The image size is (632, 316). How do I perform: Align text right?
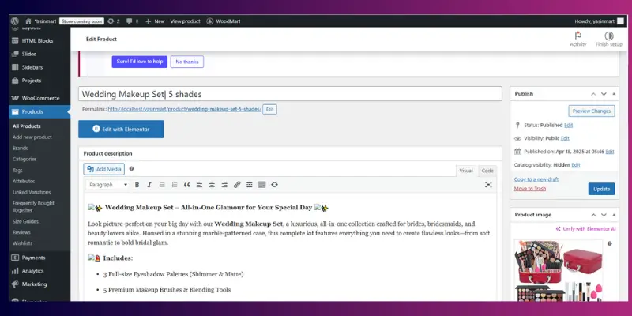pyautogui.click(x=224, y=185)
